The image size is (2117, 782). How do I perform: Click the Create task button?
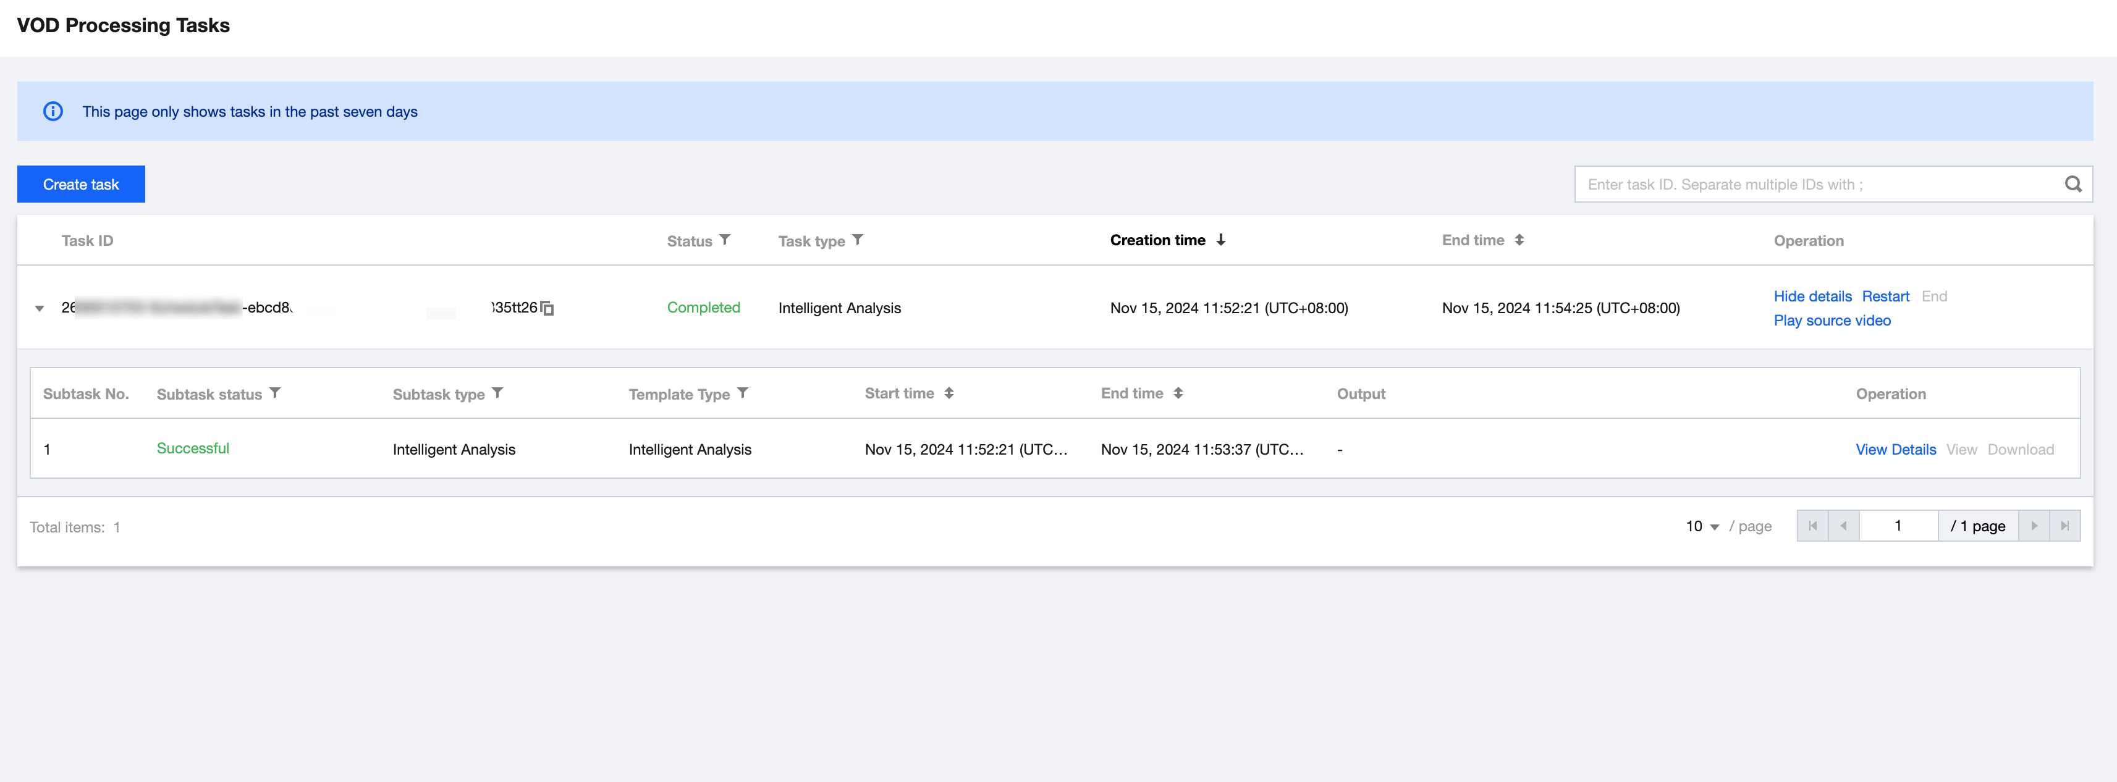coord(80,184)
